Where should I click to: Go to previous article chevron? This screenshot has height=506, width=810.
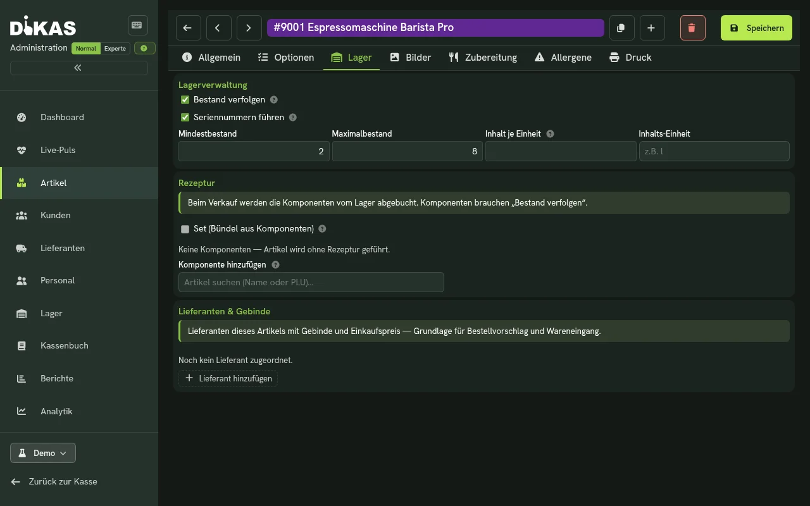218,28
